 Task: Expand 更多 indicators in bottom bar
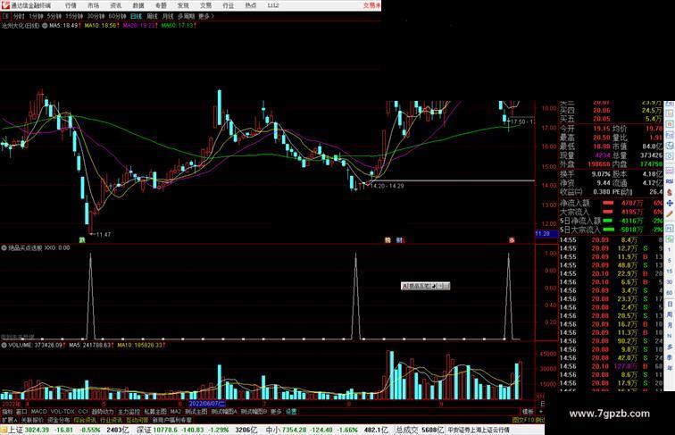pyautogui.click(x=276, y=412)
